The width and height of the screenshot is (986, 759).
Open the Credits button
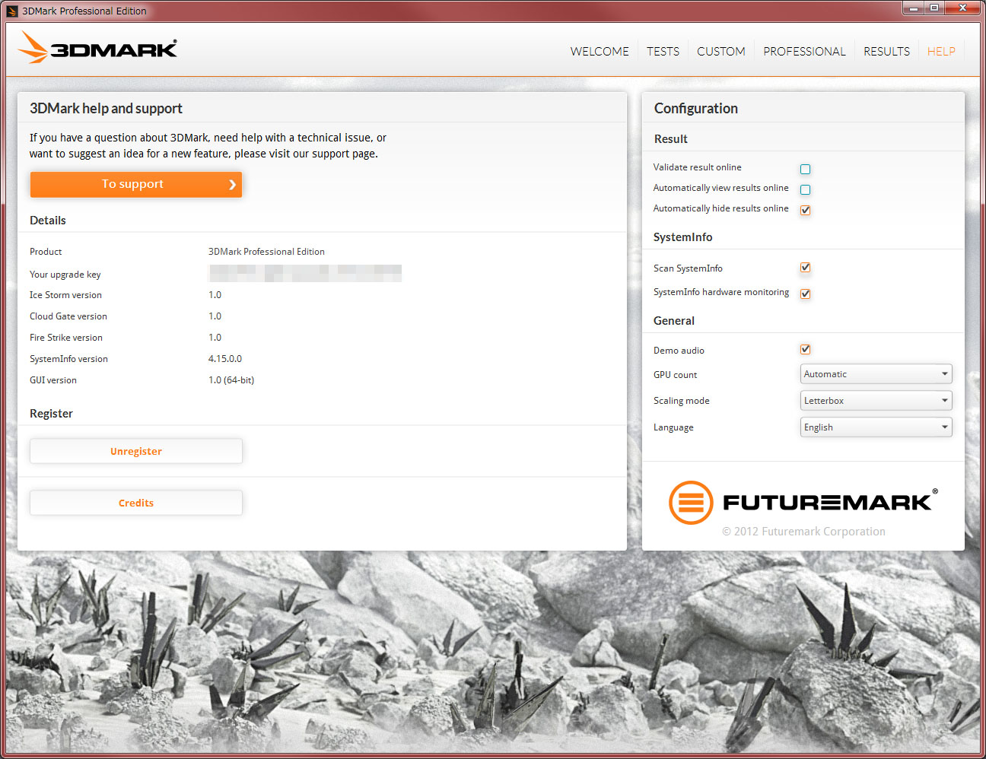[136, 503]
